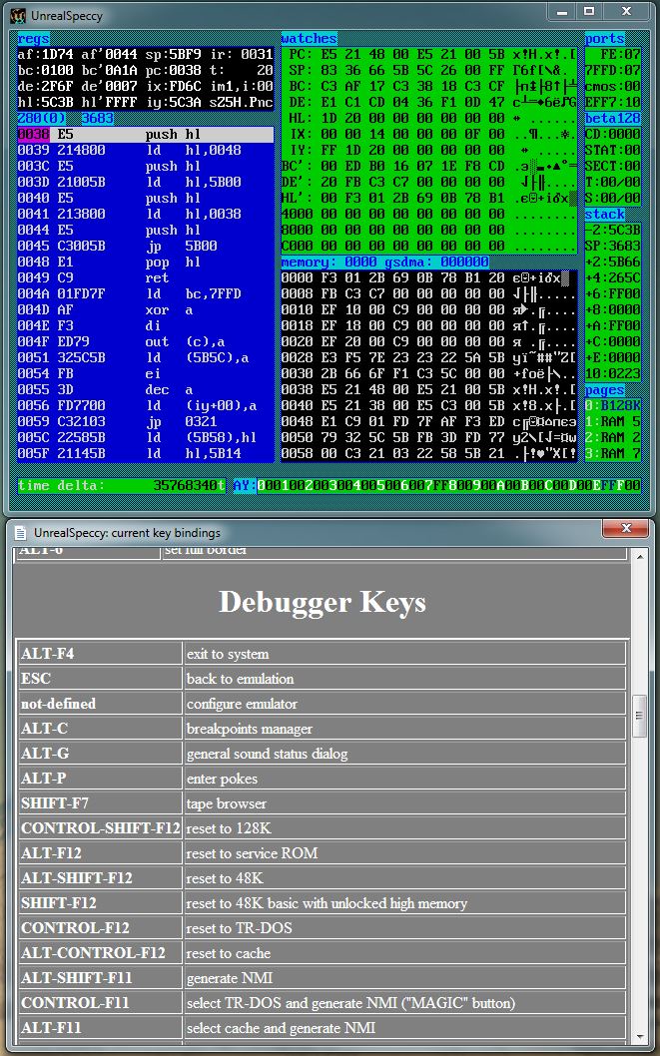
Task: Click memory dump row '0058'
Action: 429,453
